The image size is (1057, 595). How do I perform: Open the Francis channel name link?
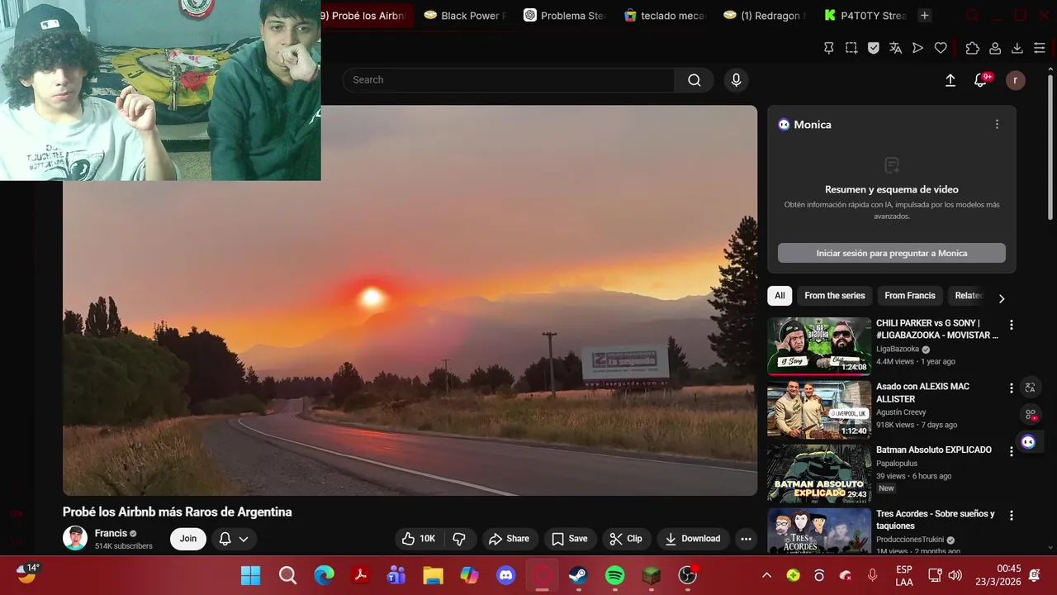click(111, 534)
